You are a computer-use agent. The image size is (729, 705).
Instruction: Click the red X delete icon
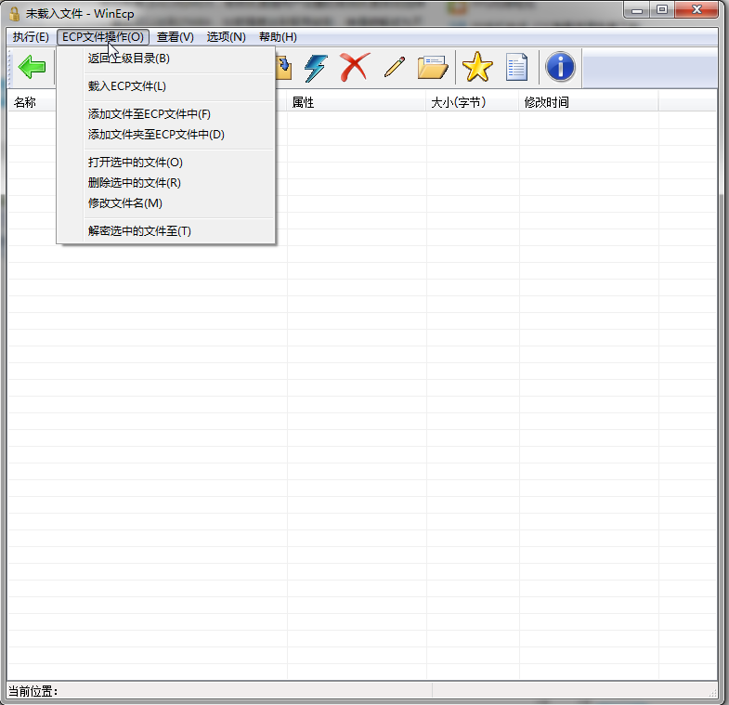click(355, 67)
